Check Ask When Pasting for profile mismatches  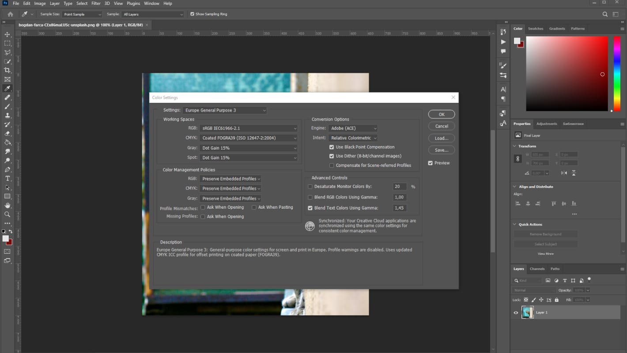(254, 207)
